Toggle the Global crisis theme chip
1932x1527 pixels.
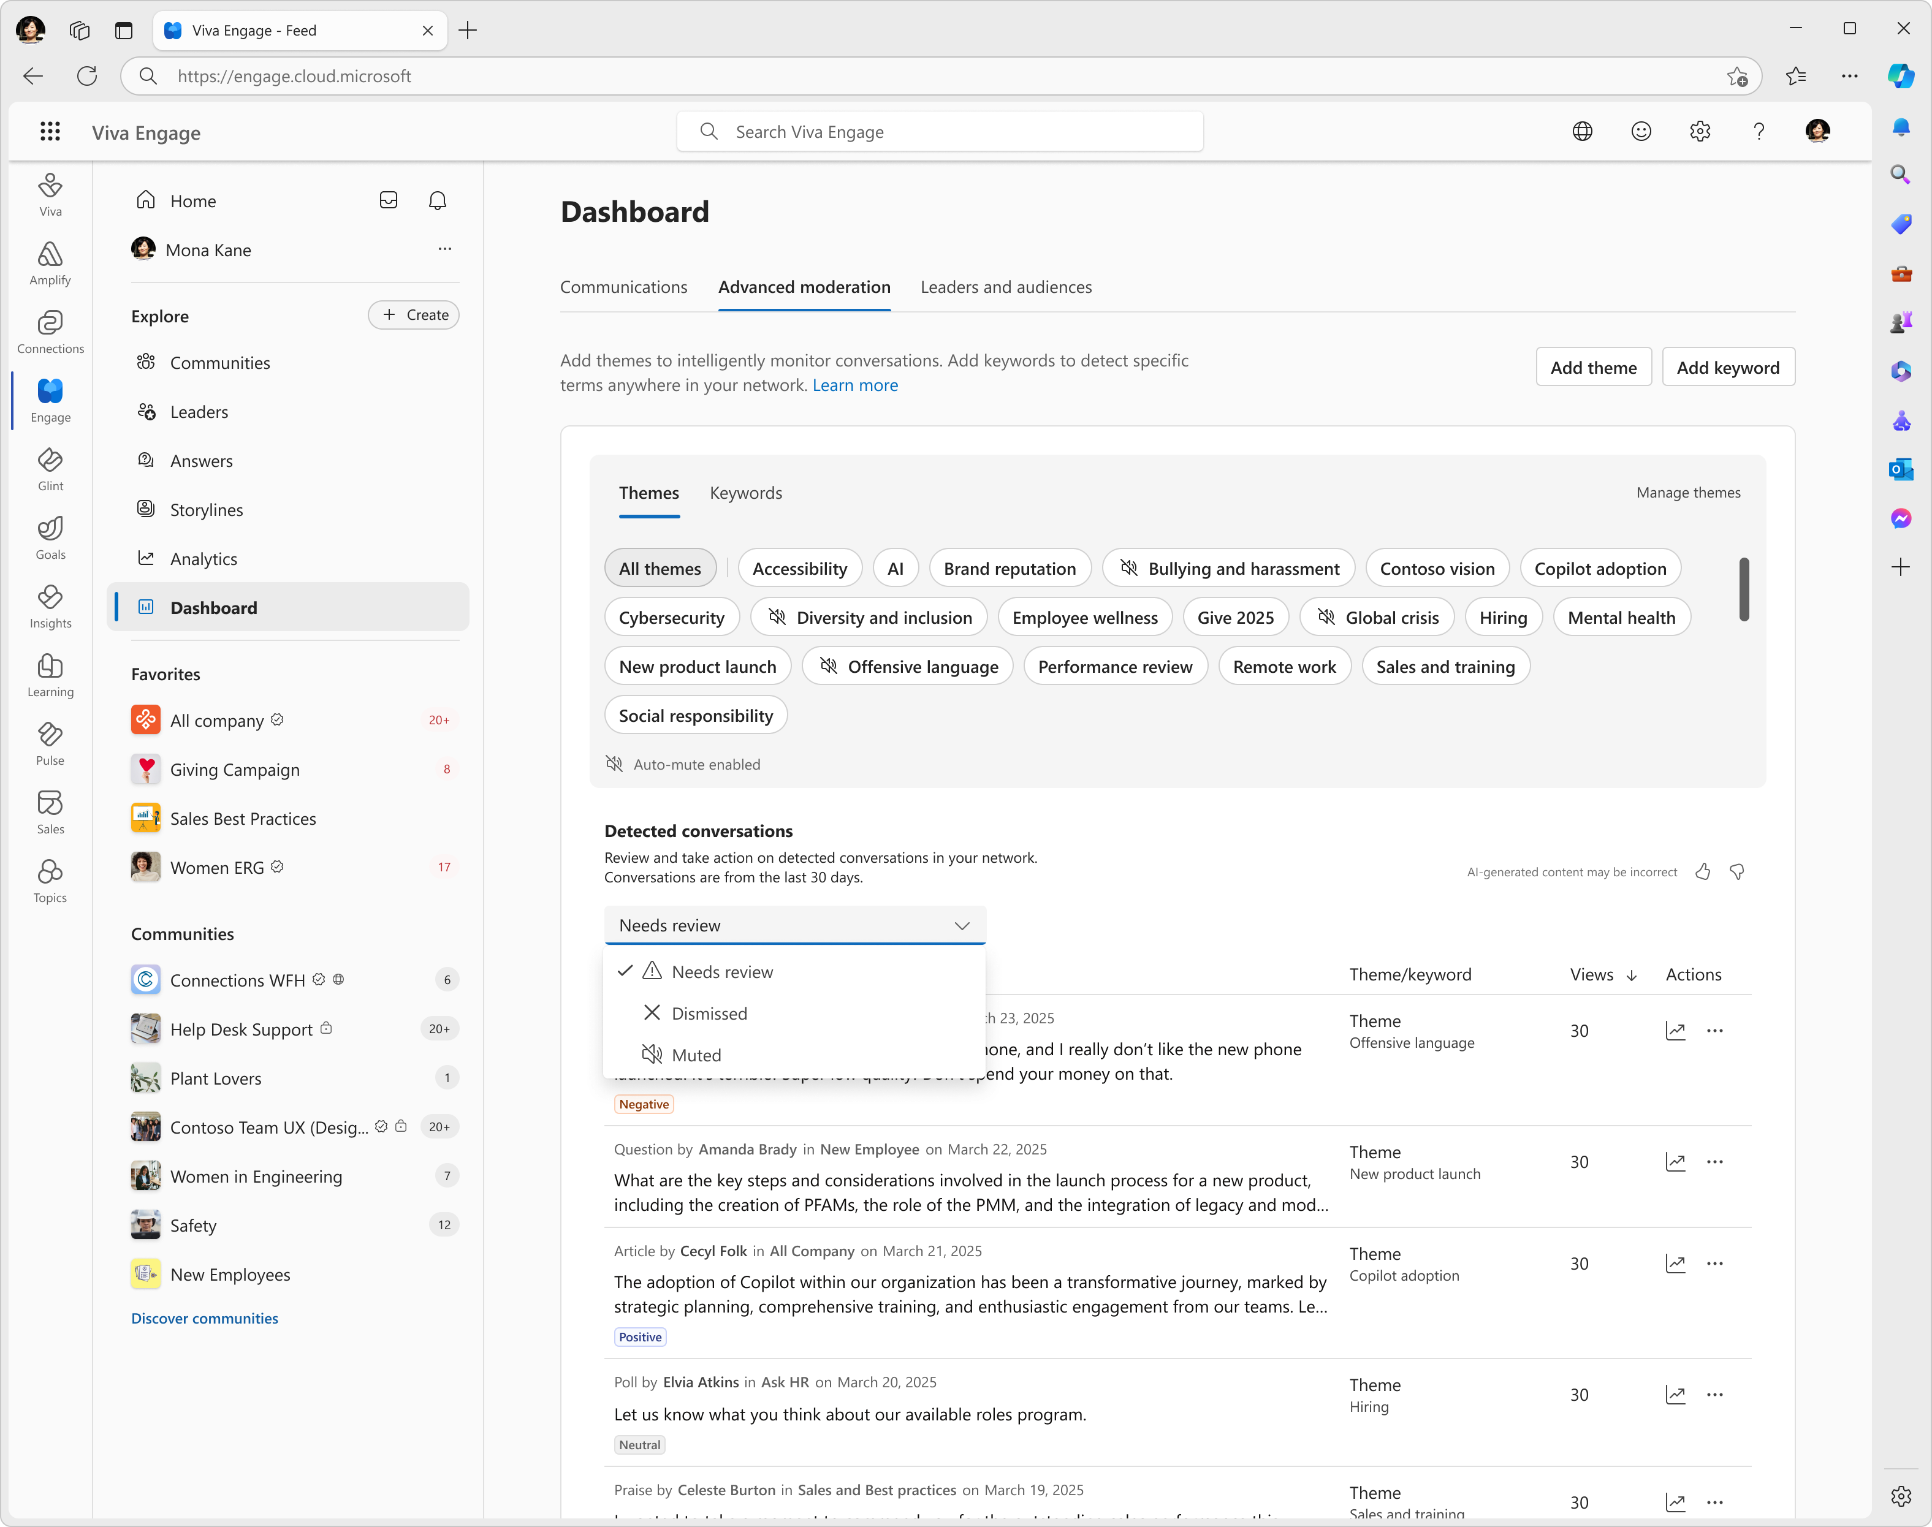(x=1377, y=618)
